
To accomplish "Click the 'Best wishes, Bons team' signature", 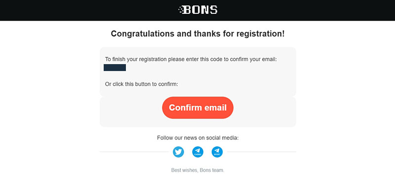I will click(198, 171).
